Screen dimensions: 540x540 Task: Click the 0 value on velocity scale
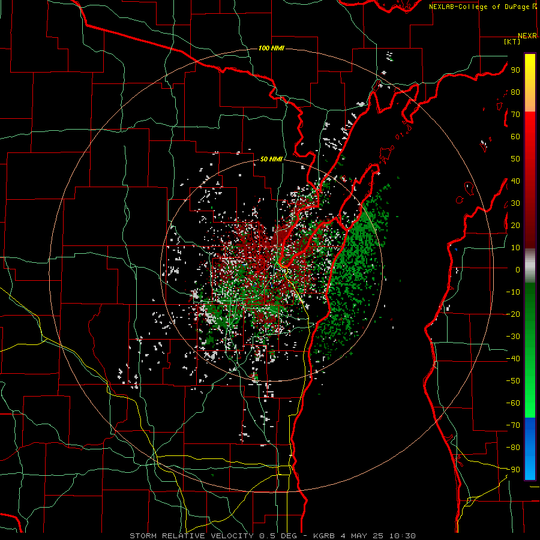[x=518, y=269]
